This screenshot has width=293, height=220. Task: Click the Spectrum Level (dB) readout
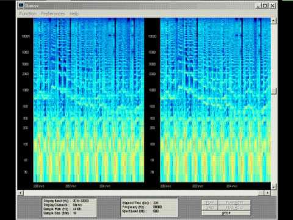click(140, 211)
